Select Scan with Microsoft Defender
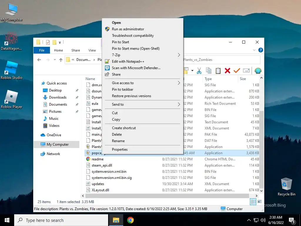This screenshot has height=226, width=301. pyautogui.click(x=136, y=68)
